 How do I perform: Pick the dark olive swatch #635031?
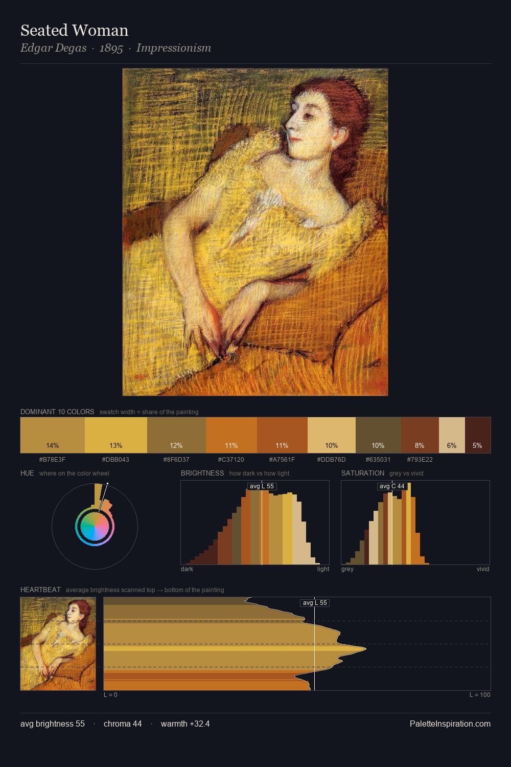coord(378,435)
